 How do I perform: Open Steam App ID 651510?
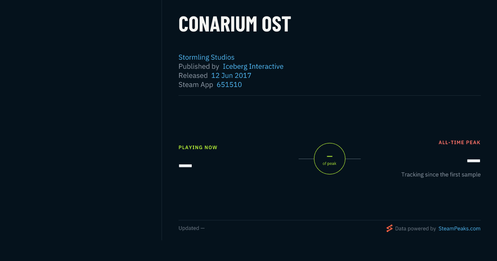(x=229, y=85)
